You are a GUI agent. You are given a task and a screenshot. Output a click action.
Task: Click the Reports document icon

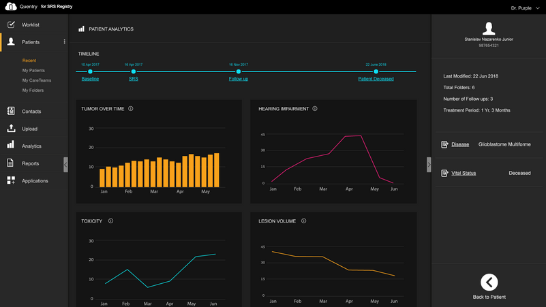pos(10,163)
